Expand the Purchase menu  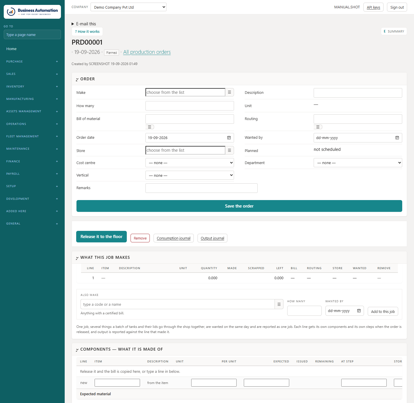pos(32,62)
